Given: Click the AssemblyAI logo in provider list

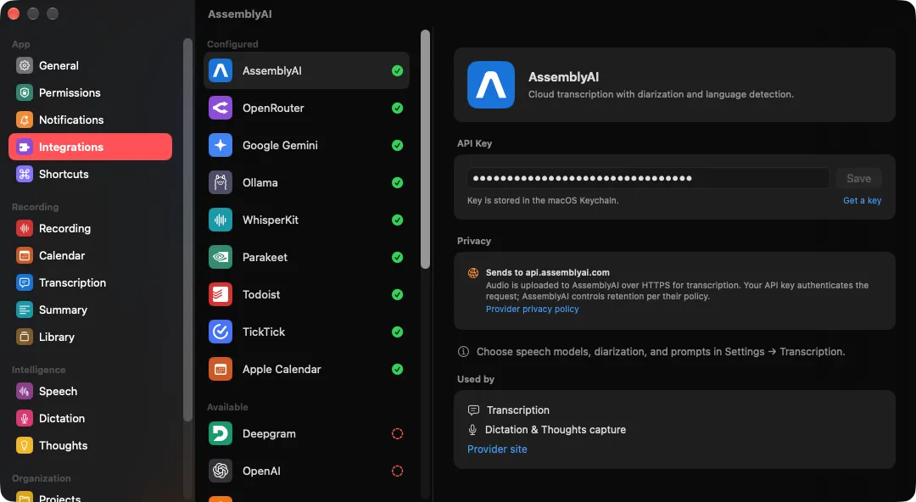Looking at the screenshot, I should tap(221, 70).
